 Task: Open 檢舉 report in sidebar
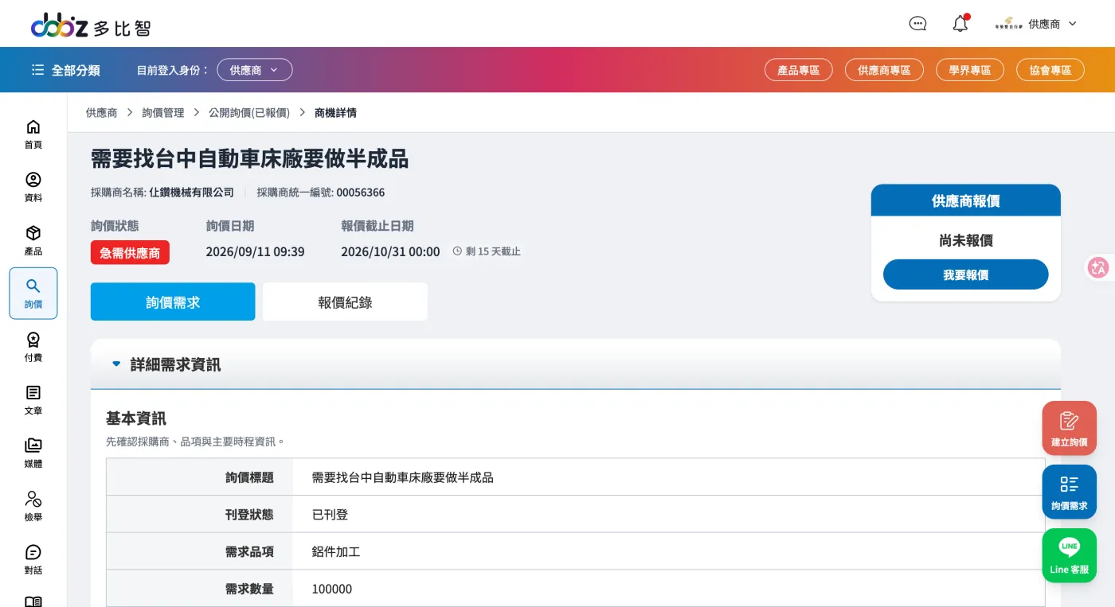(33, 507)
